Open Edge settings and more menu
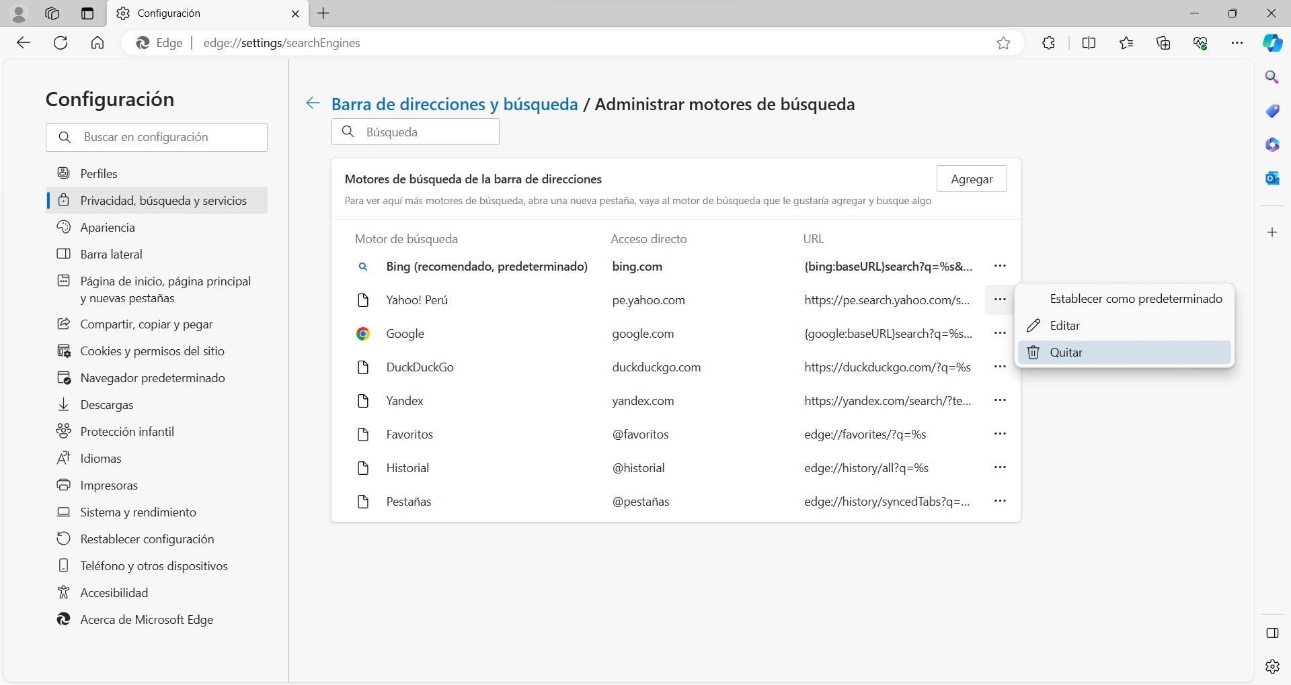The image size is (1291, 685). click(1237, 43)
